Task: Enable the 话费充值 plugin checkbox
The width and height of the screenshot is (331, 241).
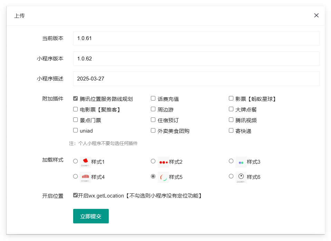Action: (153, 98)
